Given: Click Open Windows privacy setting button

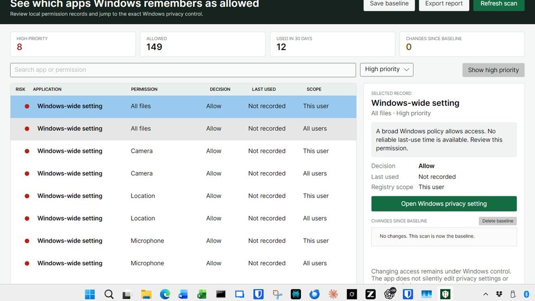Looking at the screenshot, I should pos(444,204).
